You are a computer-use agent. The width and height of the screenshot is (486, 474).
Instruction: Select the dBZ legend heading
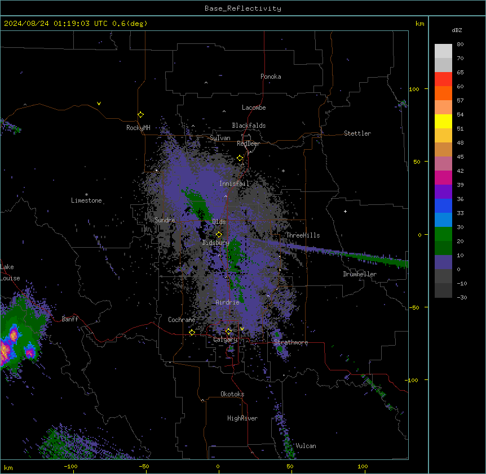(457, 30)
